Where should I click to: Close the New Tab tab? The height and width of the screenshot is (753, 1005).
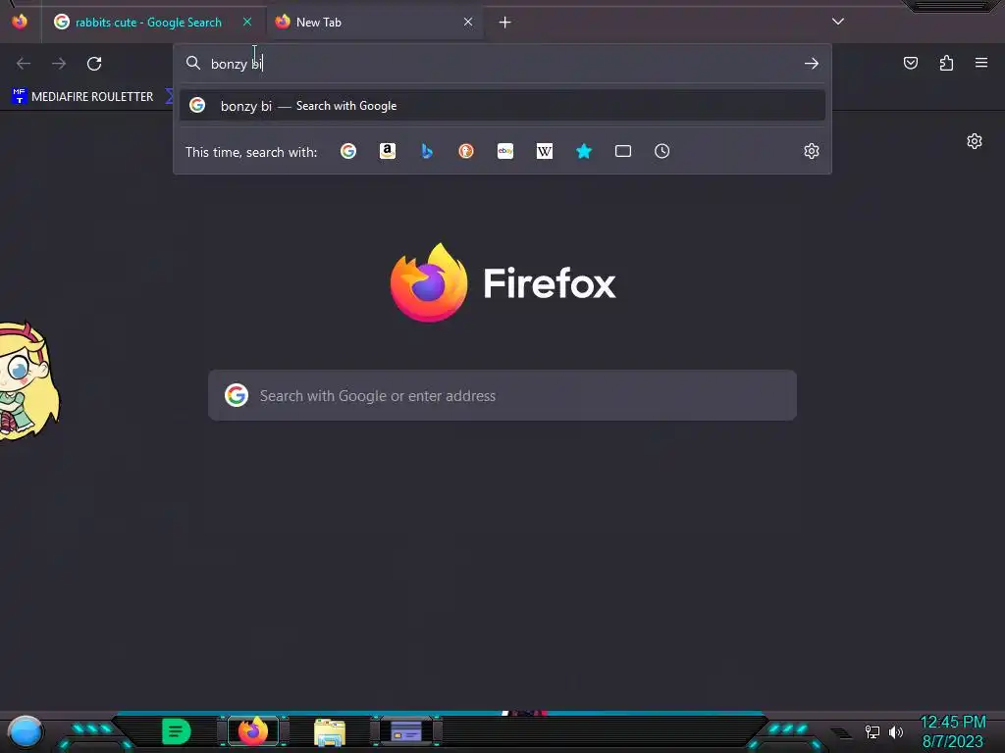tap(468, 22)
